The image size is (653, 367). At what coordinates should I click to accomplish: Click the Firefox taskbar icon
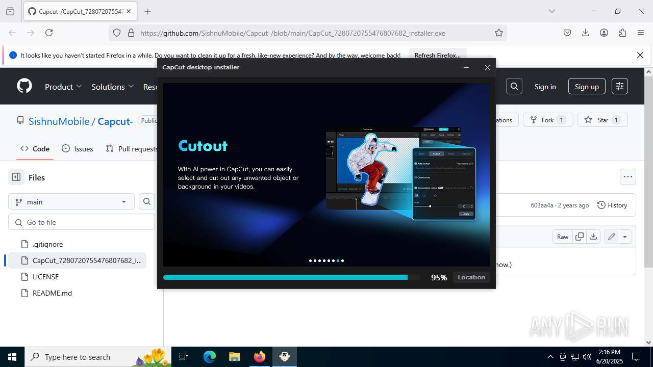[260, 357]
